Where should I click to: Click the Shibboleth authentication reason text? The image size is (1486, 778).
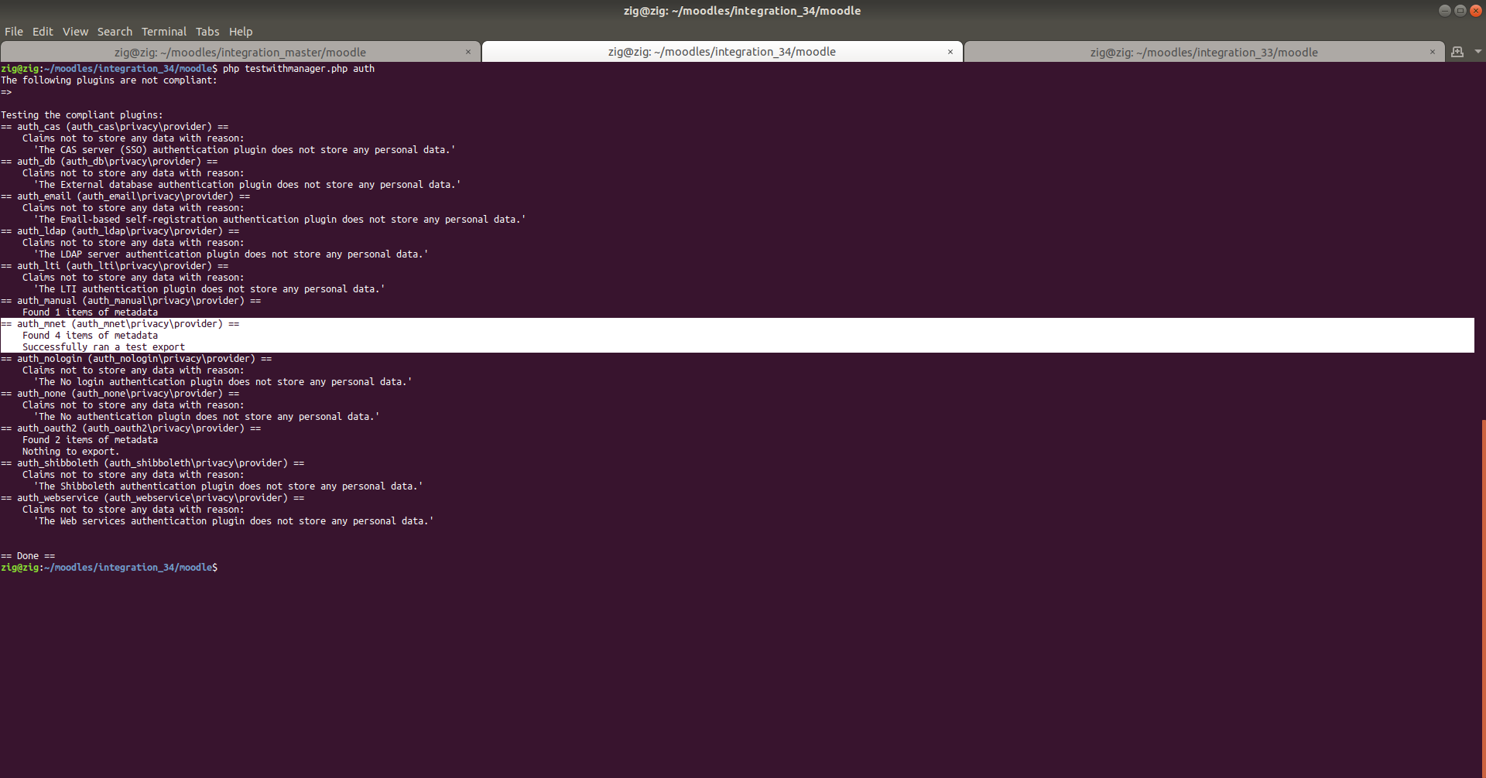pyautogui.click(x=228, y=486)
